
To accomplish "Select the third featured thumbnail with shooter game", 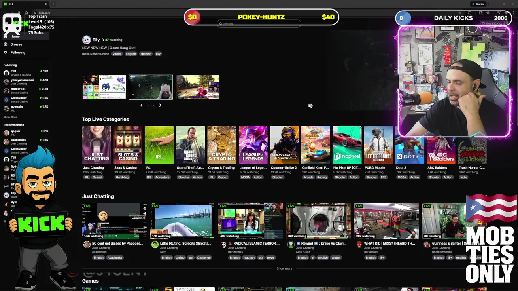I will (198, 87).
